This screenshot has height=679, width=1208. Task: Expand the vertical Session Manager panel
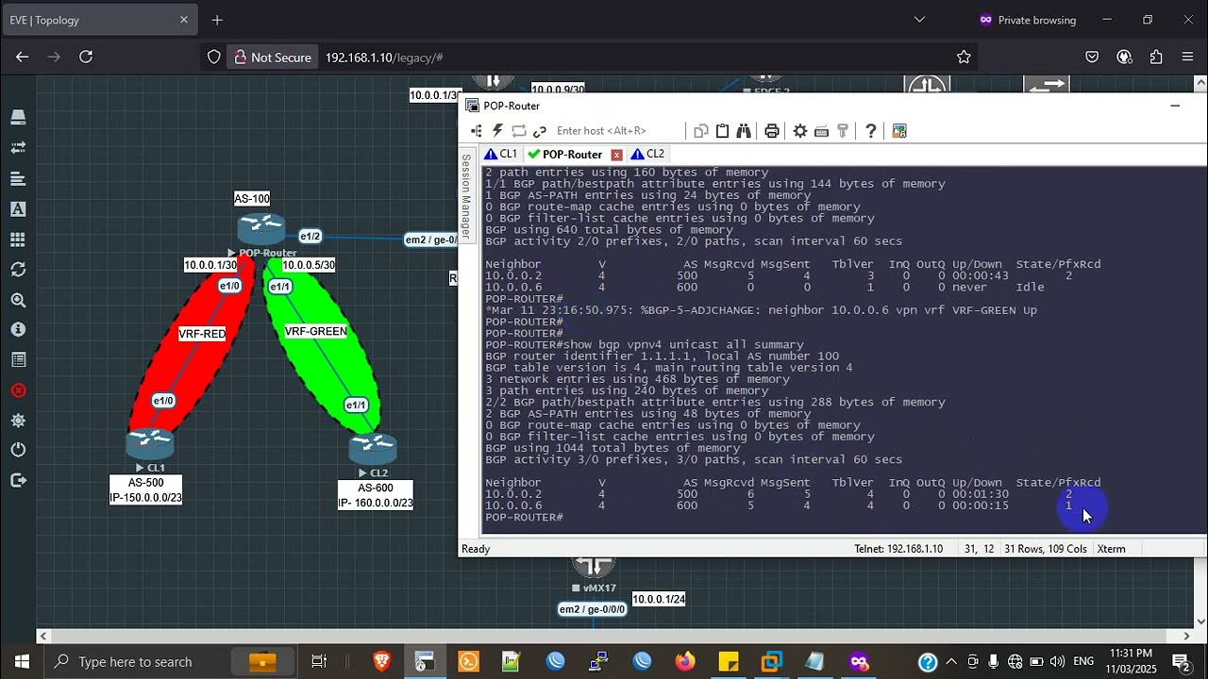(x=465, y=195)
